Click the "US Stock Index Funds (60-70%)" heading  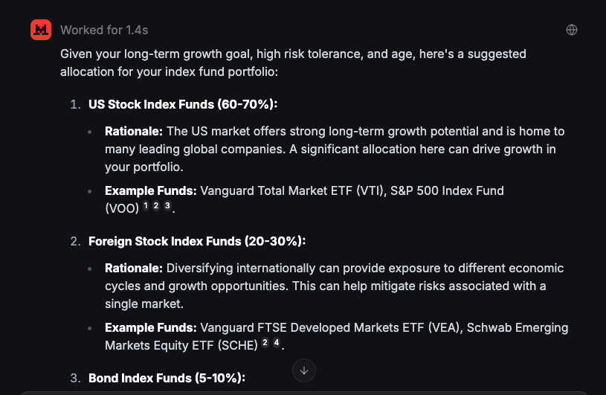coord(183,104)
